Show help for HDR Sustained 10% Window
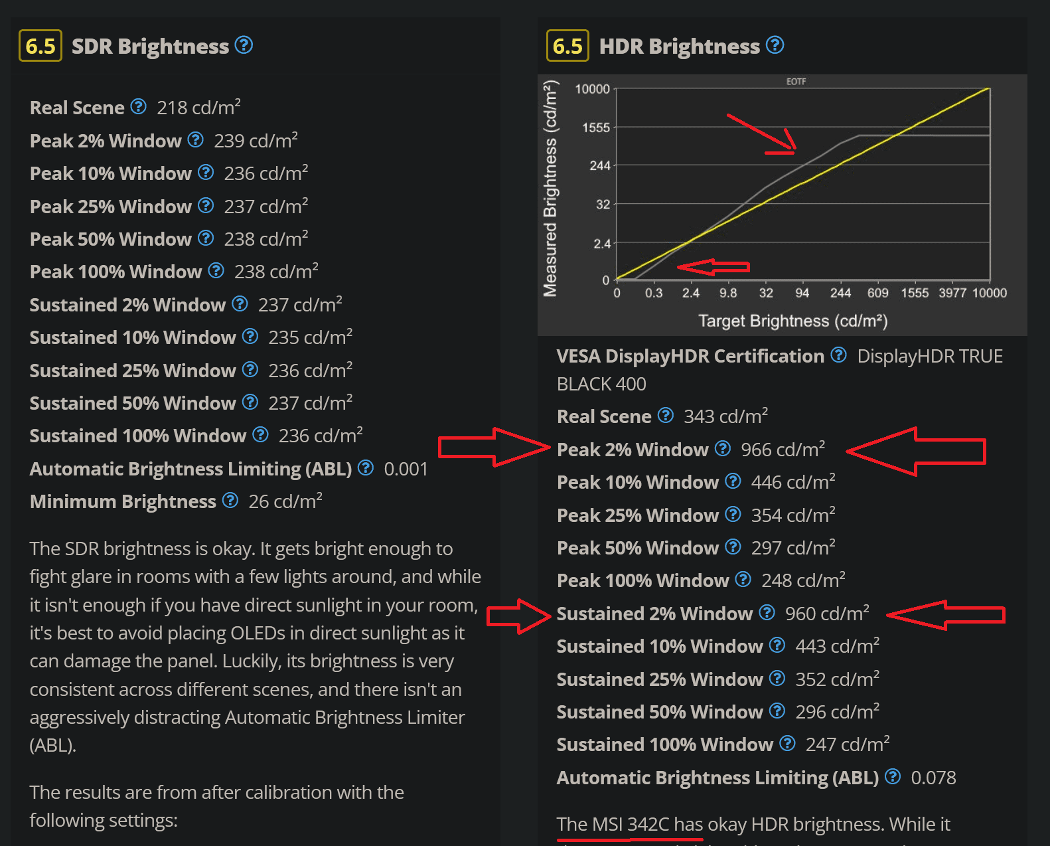Image resolution: width=1050 pixels, height=846 pixels. pyautogui.click(x=777, y=645)
